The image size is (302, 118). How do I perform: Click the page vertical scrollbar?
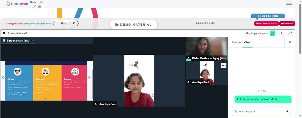(300, 29)
